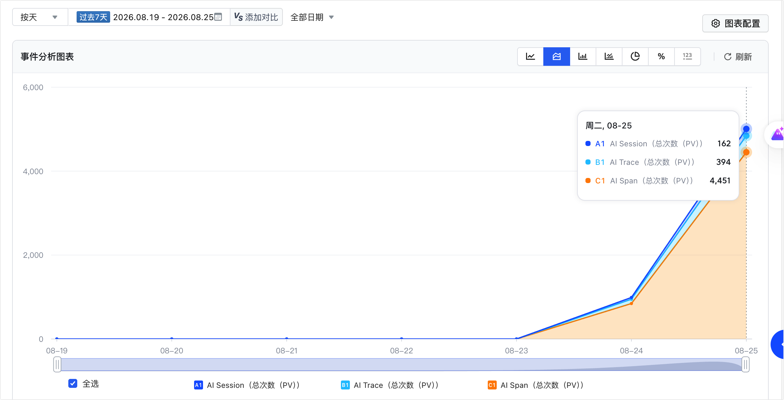Click right handle of range slider
784x400 pixels.
[x=746, y=365]
